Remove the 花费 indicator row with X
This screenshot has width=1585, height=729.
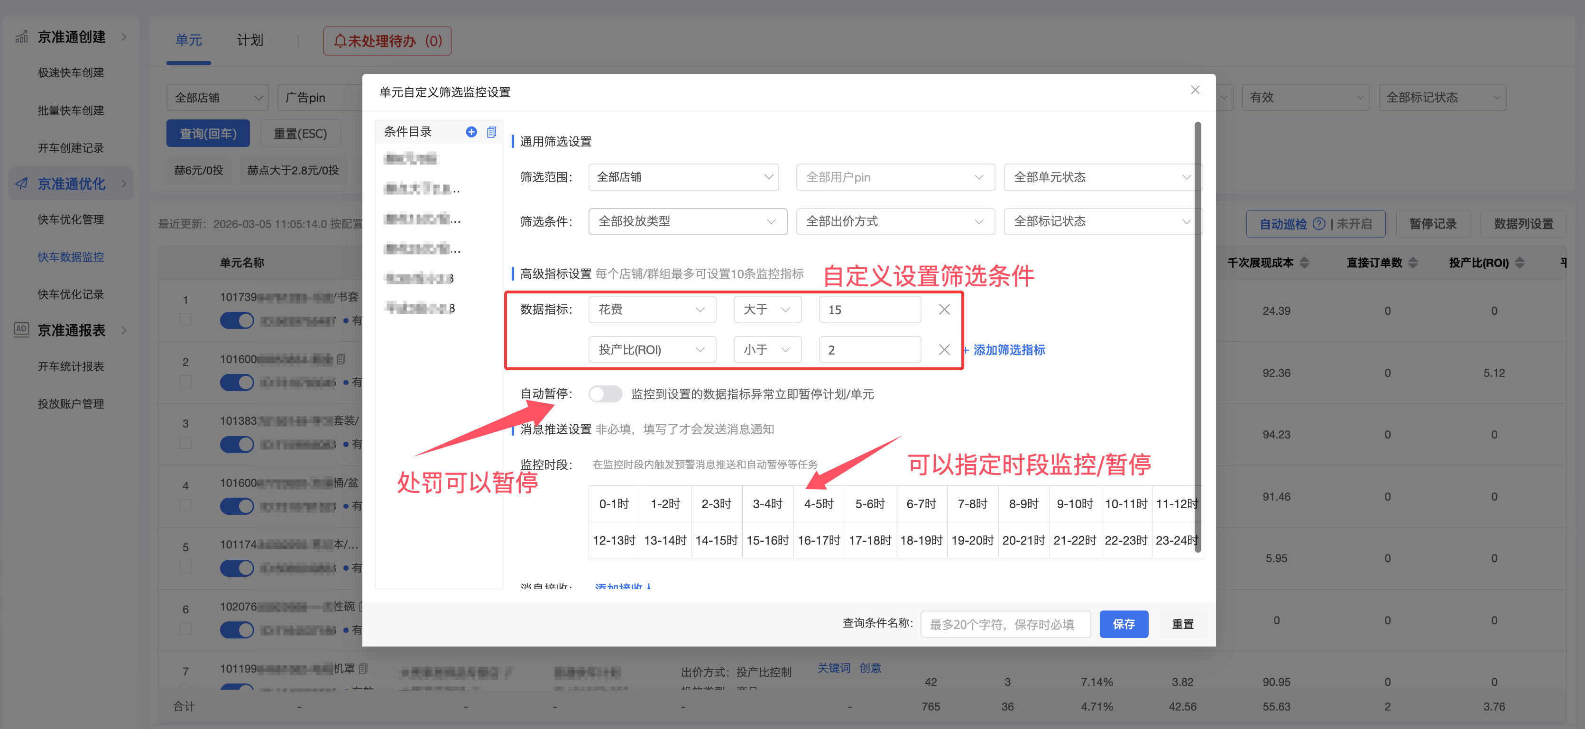pos(944,310)
